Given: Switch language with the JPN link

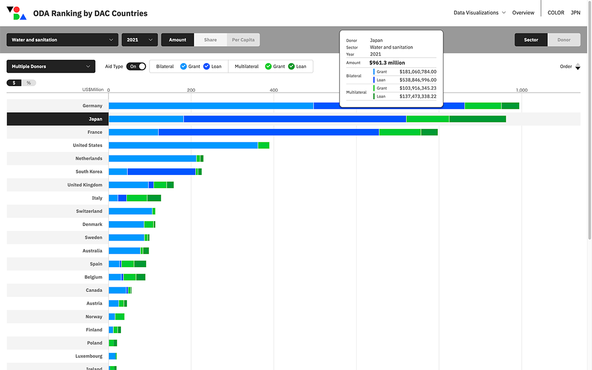Looking at the screenshot, I should click(575, 13).
